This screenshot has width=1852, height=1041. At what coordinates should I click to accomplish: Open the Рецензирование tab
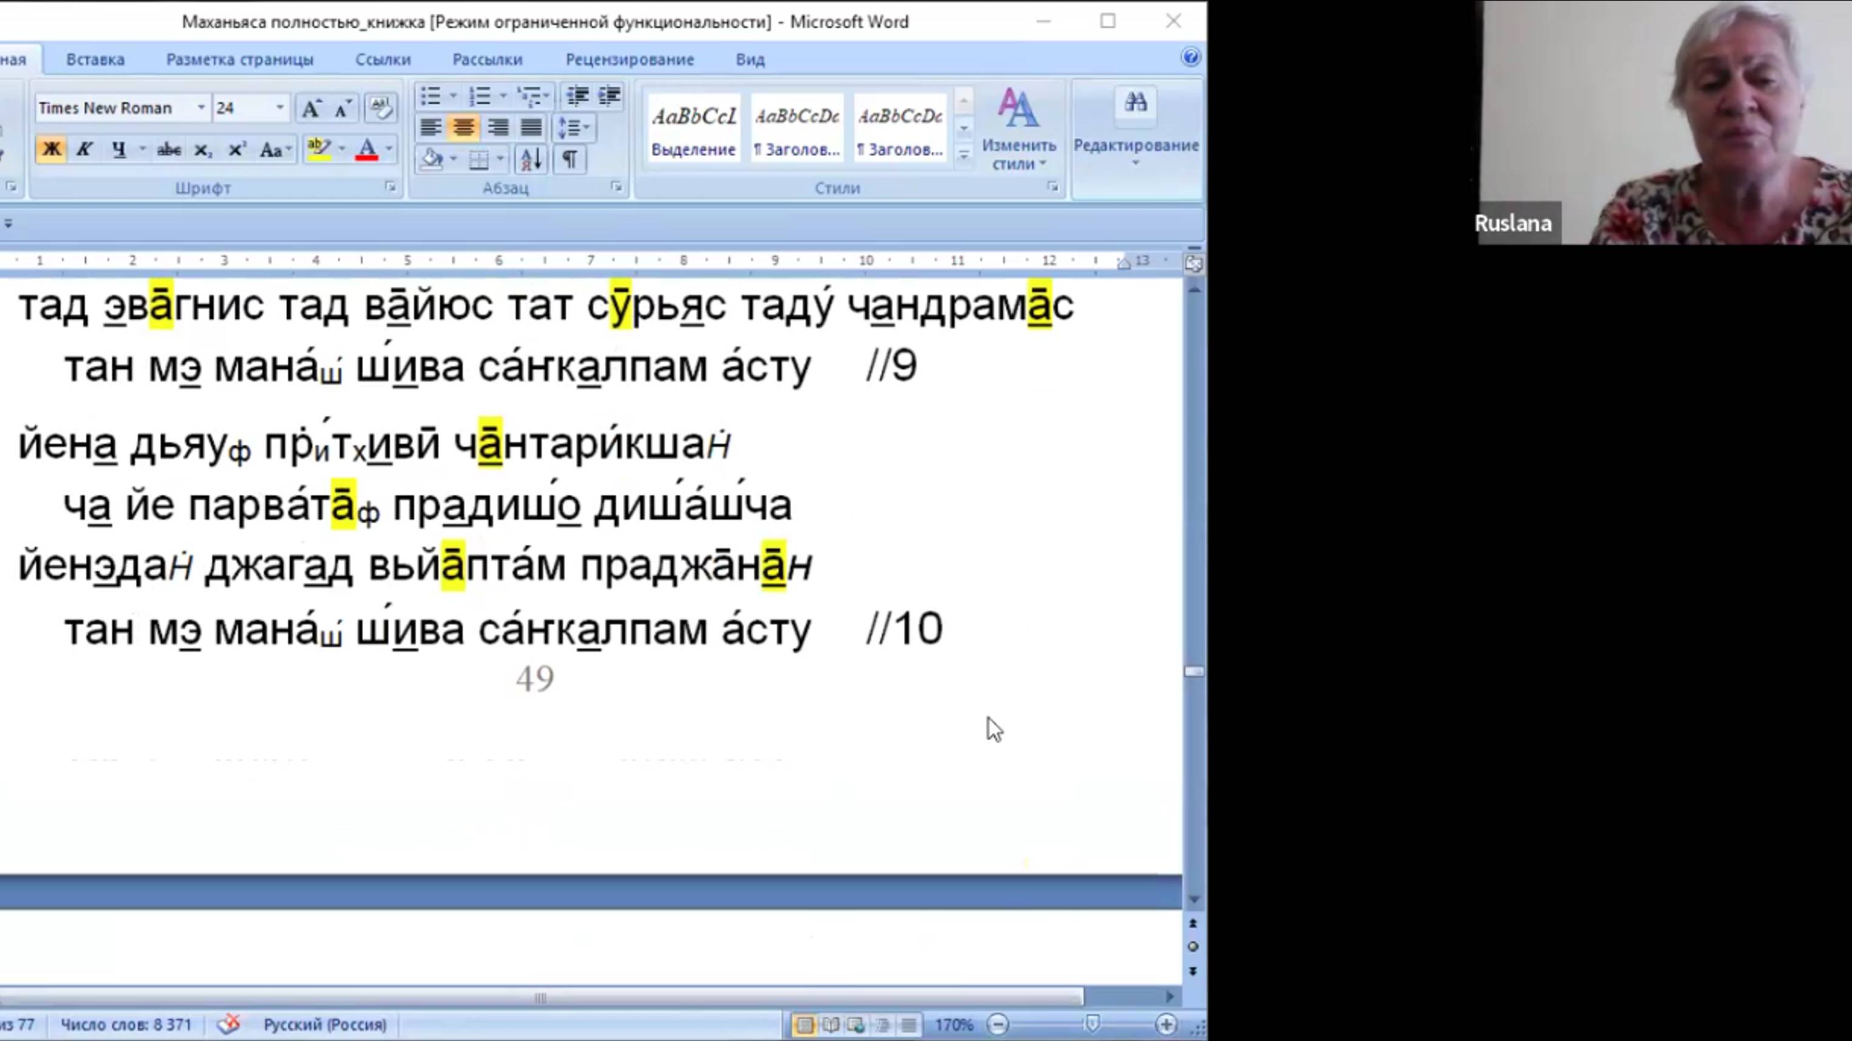[629, 59]
